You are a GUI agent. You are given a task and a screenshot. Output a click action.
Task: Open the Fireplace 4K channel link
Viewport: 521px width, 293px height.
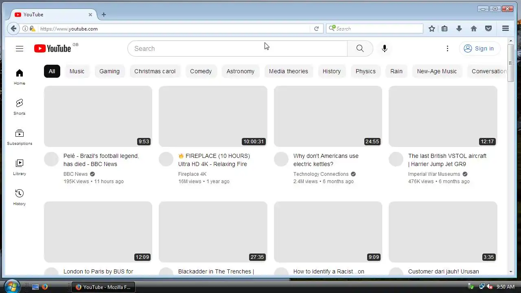click(192, 174)
